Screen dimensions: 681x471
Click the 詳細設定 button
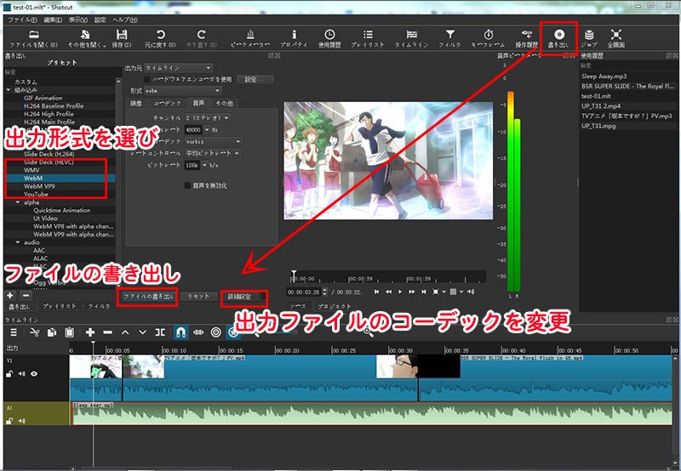click(x=240, y=297)
